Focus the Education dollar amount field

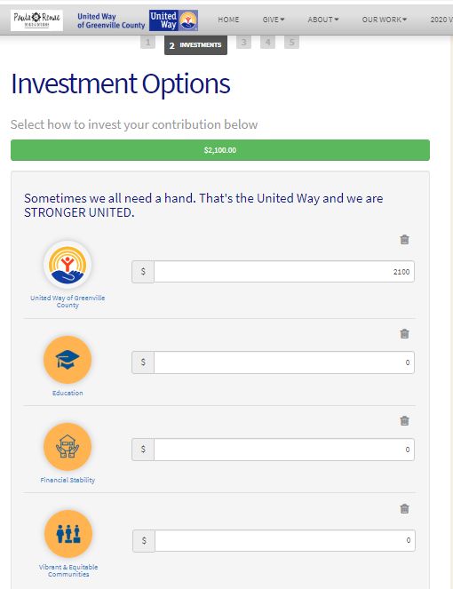tap(284, 362)
